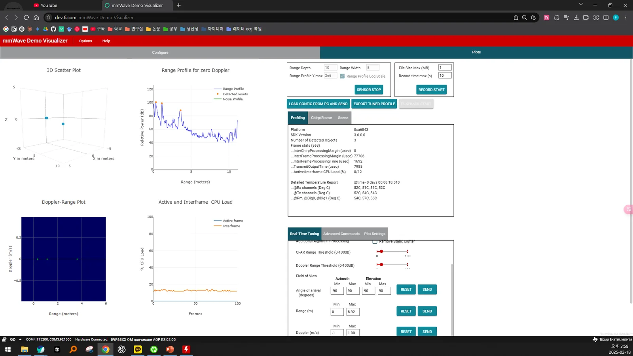Screen dimensions: 633x356
Task: Open the GitHub bookmark icon
Action: 53,29
